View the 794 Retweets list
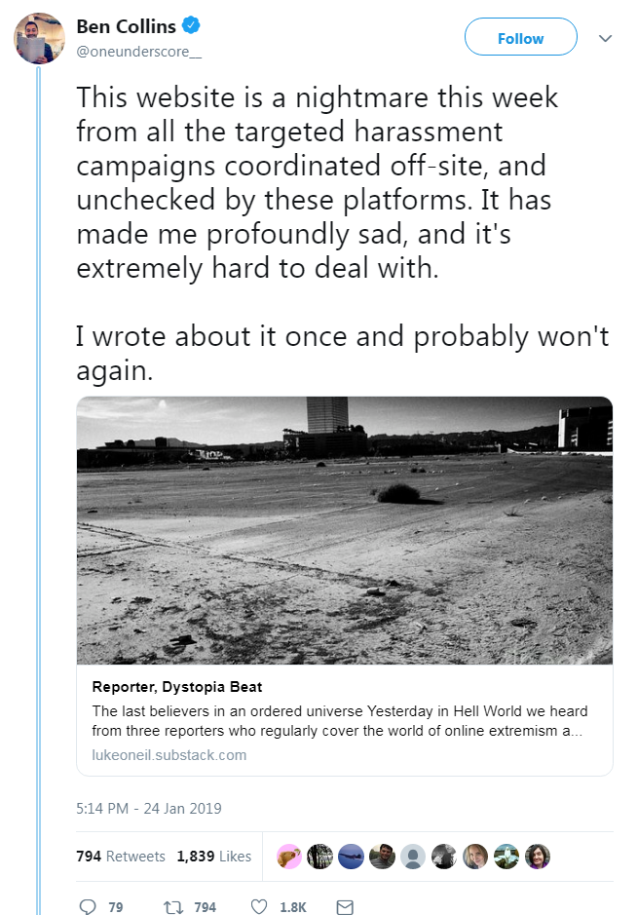This screenshot has height=915, width=637. (x=121, y=857)
